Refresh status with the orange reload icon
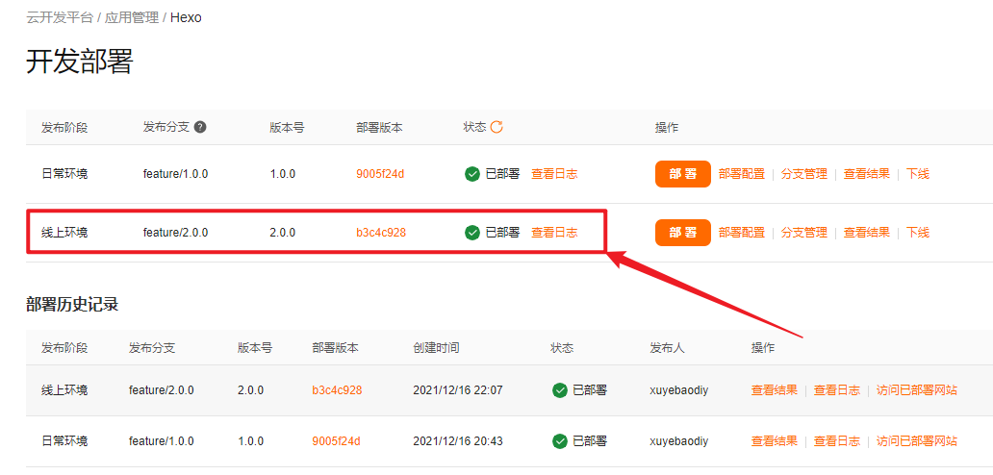993x475 pixels. (x=496, y=127)
